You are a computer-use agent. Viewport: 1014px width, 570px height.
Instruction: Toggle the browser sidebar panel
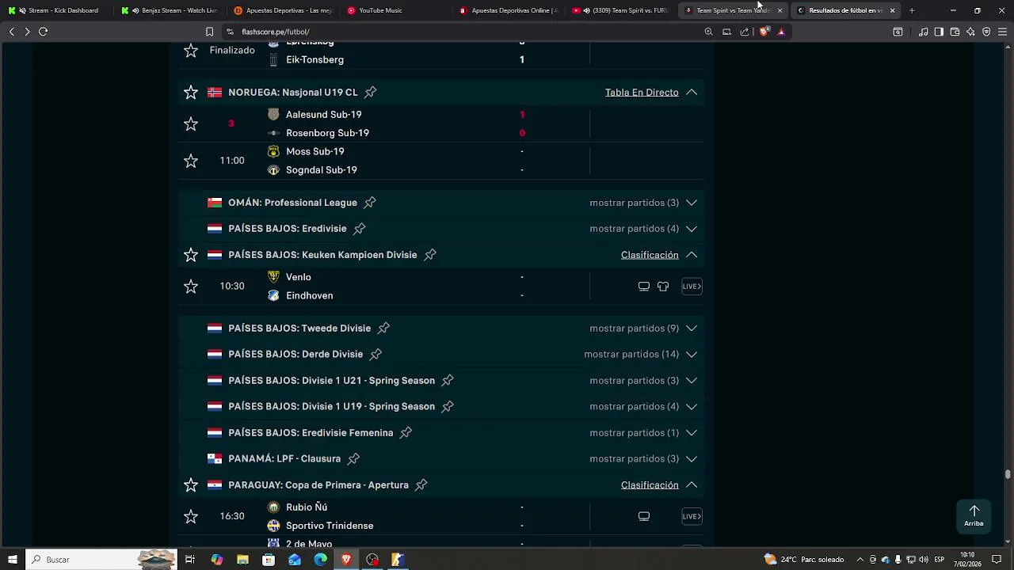tap(939, 32)
